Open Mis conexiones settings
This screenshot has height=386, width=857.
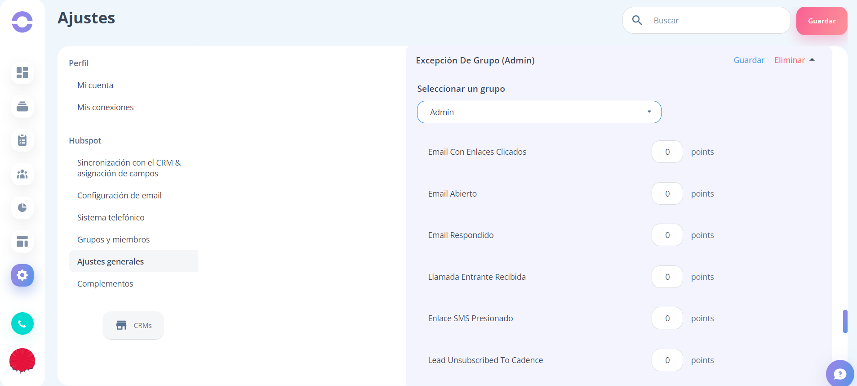(106, 107)
